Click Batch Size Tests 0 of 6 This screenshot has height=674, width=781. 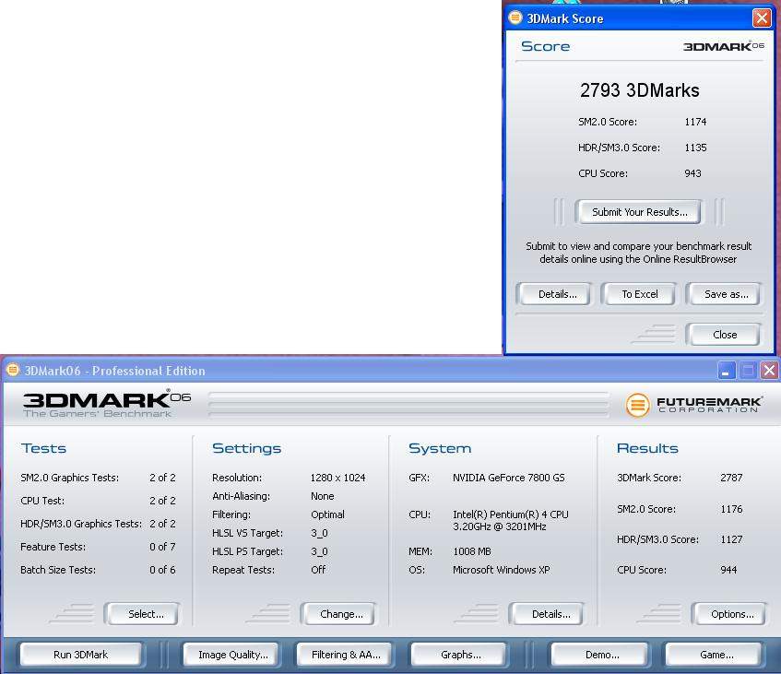click(162, 570)
